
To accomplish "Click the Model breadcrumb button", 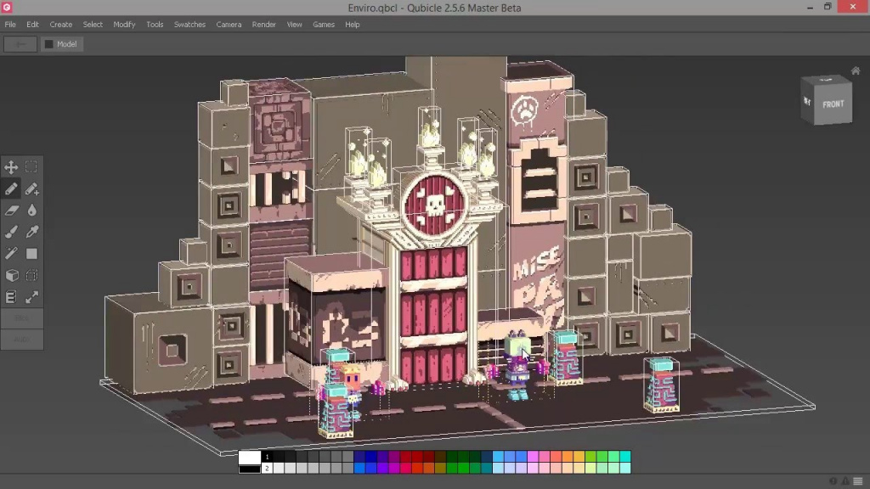I will 61,44.
